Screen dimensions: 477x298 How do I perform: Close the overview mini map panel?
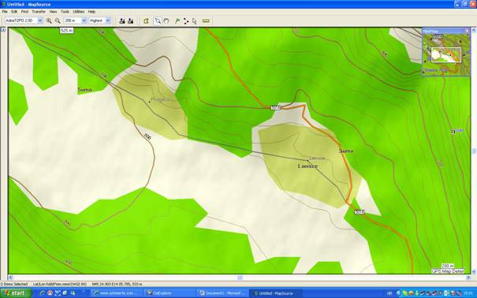(x=468, y=31)
